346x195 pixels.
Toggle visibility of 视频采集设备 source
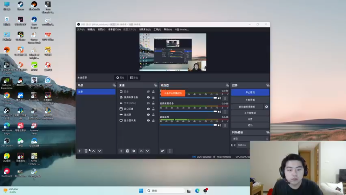pos(148,97)
